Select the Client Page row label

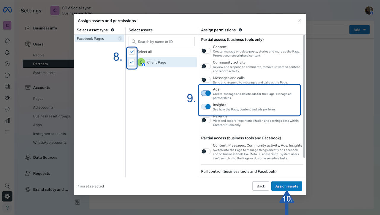click(x=157, y=62)
